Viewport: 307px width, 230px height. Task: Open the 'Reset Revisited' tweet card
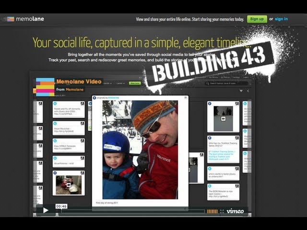click(x=69, y=128)
